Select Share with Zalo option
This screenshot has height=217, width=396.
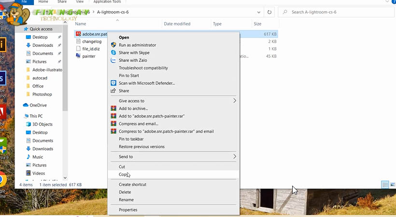tap(173, 60)
